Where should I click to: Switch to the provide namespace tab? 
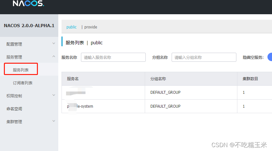pos(91,27)
